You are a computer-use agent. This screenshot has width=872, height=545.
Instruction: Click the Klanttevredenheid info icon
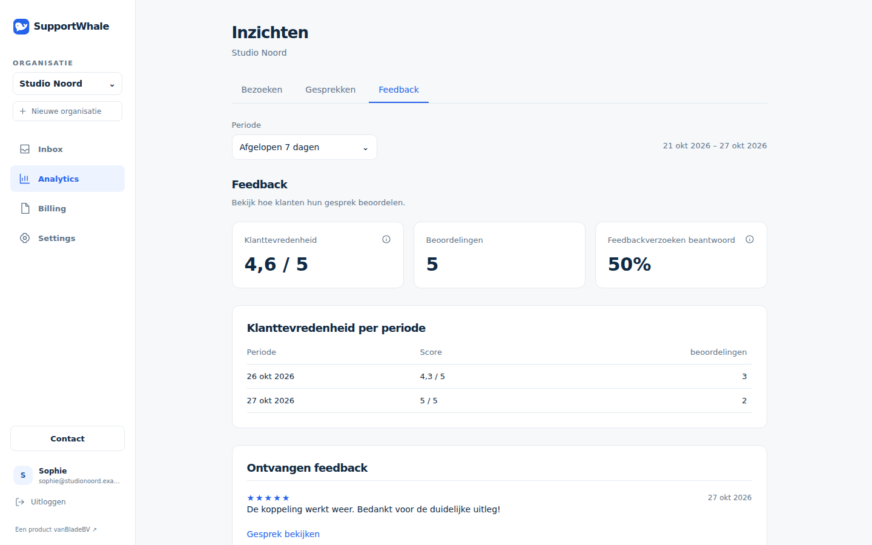tap(386, 239)
